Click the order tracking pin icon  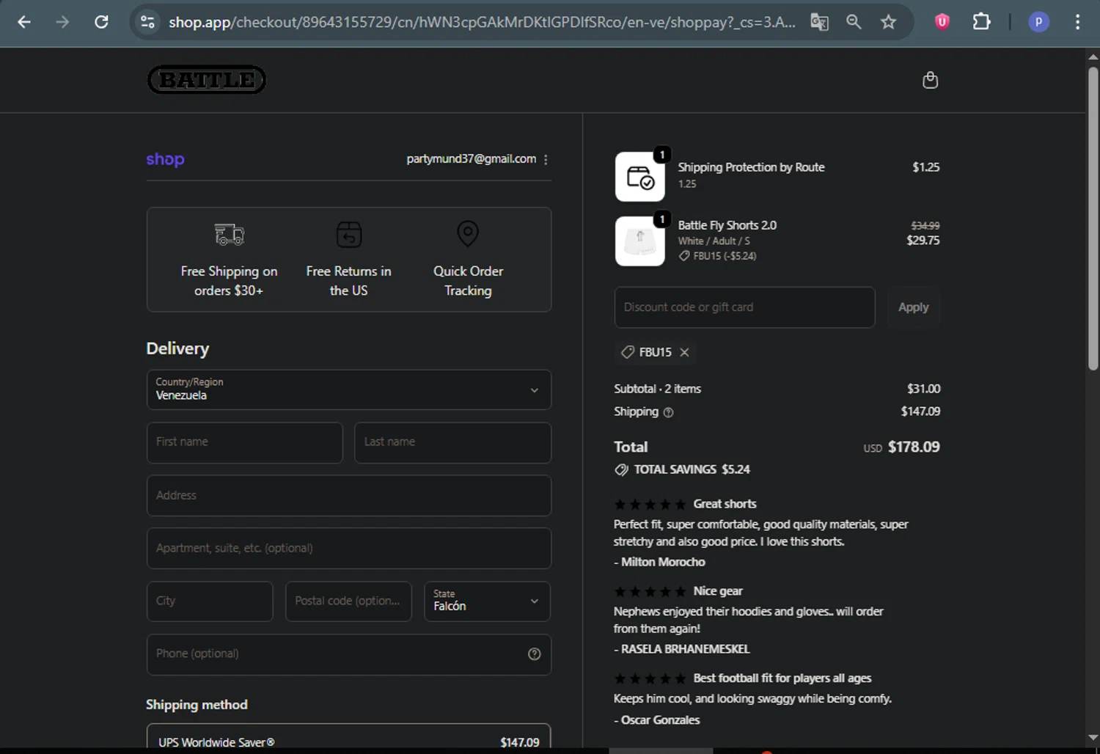[468, 234]
